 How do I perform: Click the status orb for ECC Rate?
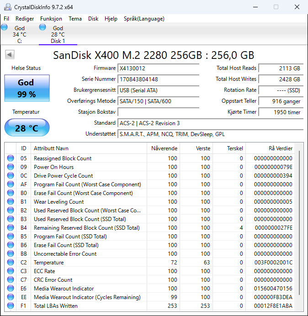(x=11, y=271)
